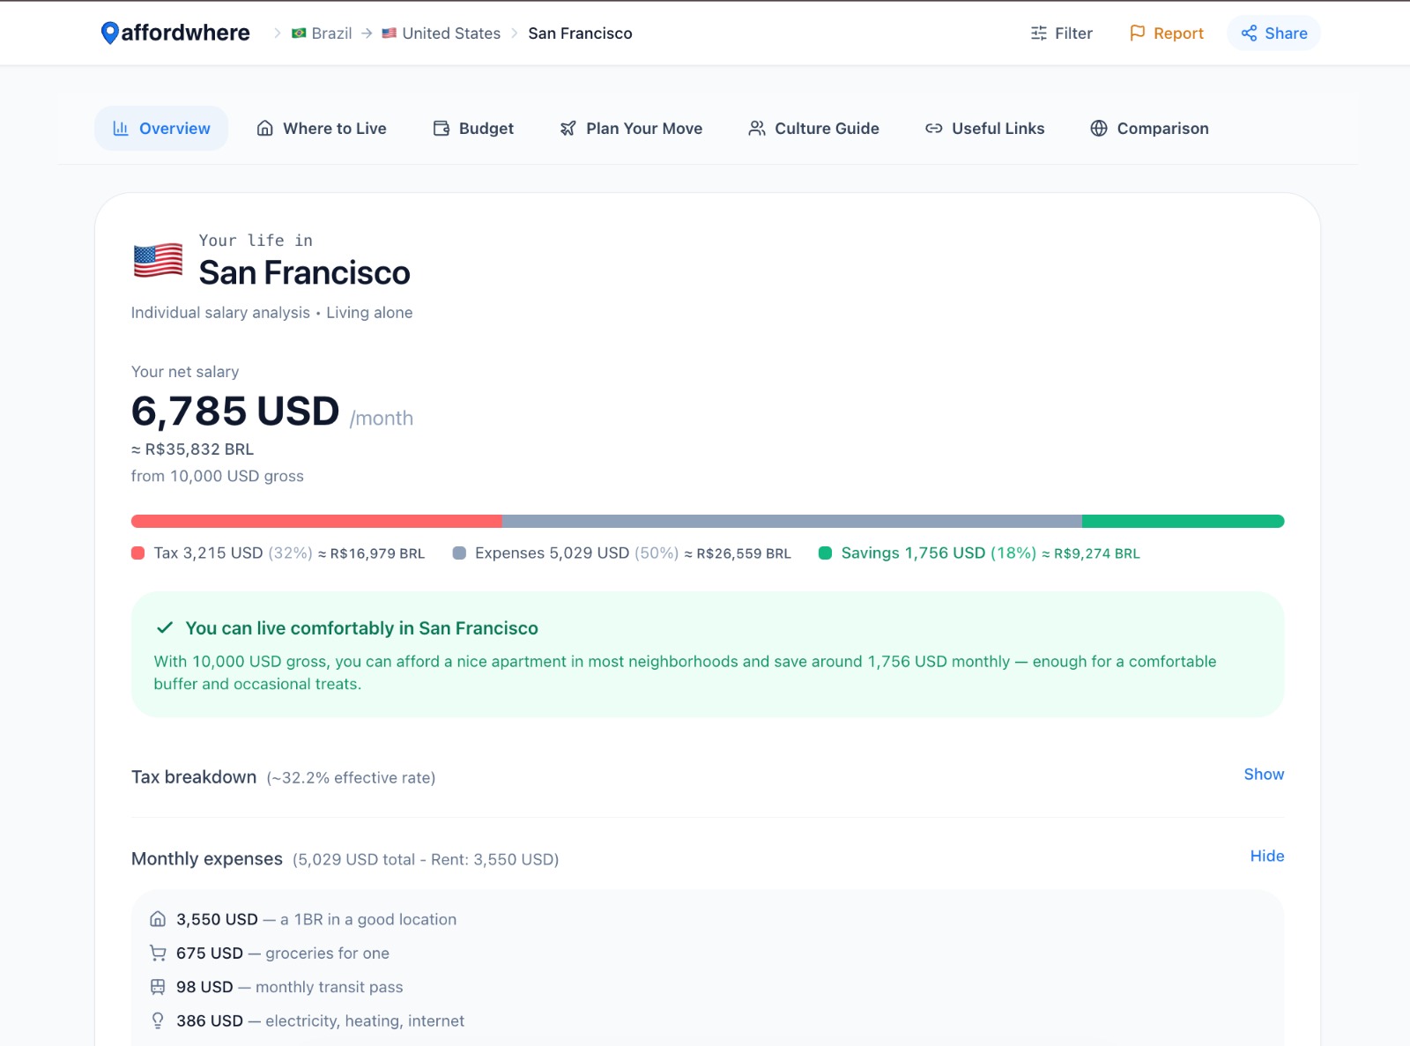
Task: Click the Share network icon
Action: pos(1249,33)
